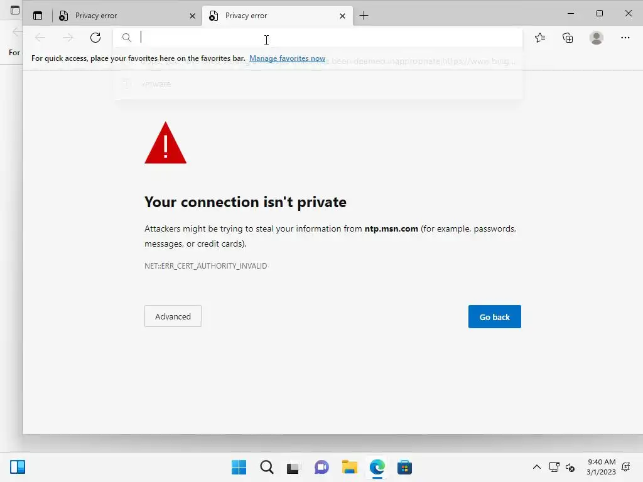643x482 pixels.
Task: Click the muted volume tray icon
Action: click(x=570, y=467)
